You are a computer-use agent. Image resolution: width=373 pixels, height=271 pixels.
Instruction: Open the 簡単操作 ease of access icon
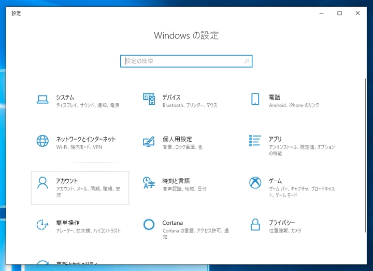click(x=42, y=224)
